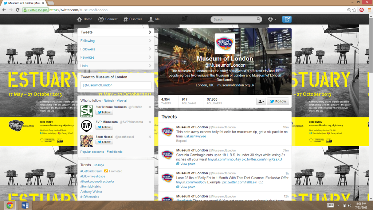Click the browser back arrow
The image size is (373, 210).
coord(4,10)
